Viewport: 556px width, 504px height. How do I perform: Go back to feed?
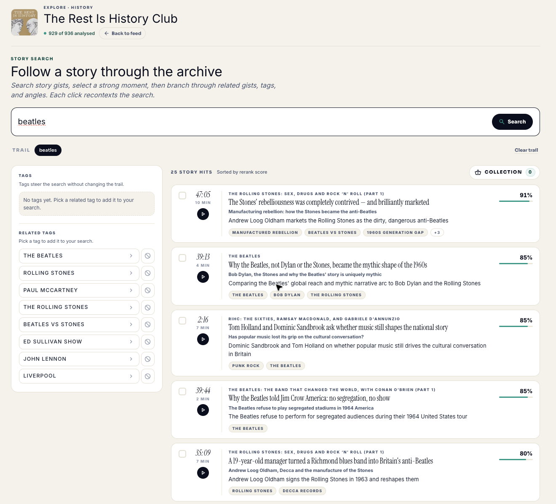point(123,33)
